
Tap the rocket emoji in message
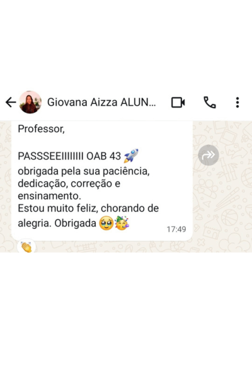[131, 156]
